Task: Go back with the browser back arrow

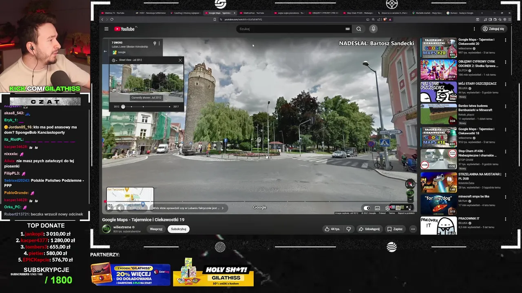Action: pos(102,19)
